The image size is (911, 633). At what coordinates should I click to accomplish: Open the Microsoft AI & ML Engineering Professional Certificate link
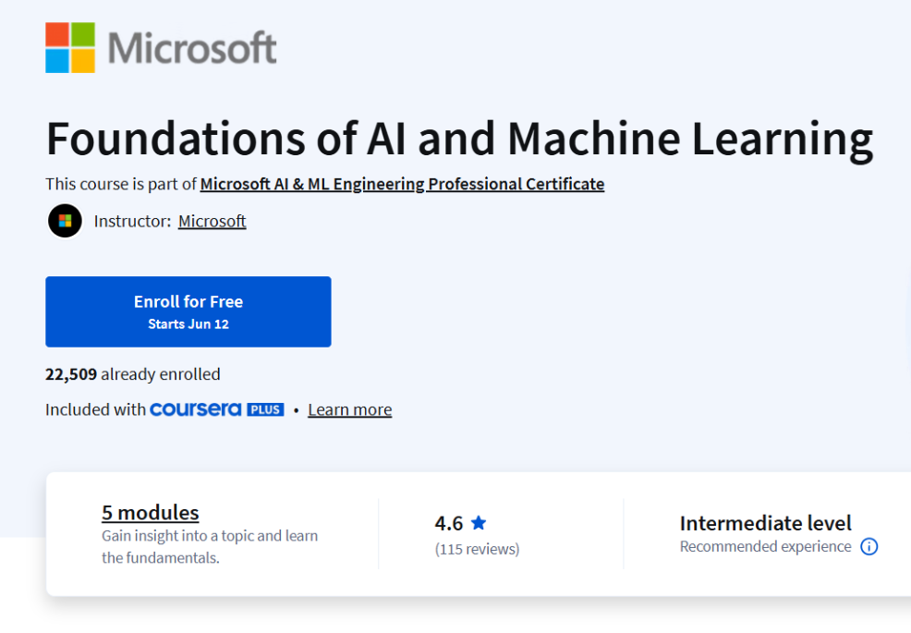coord(402,184)
